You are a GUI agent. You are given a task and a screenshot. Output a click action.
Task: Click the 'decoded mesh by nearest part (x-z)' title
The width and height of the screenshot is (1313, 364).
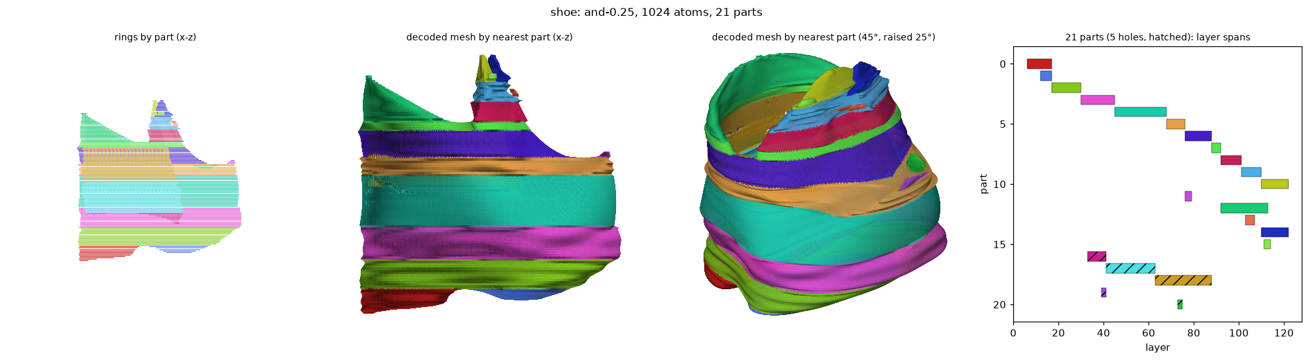(x=489, y=38)
